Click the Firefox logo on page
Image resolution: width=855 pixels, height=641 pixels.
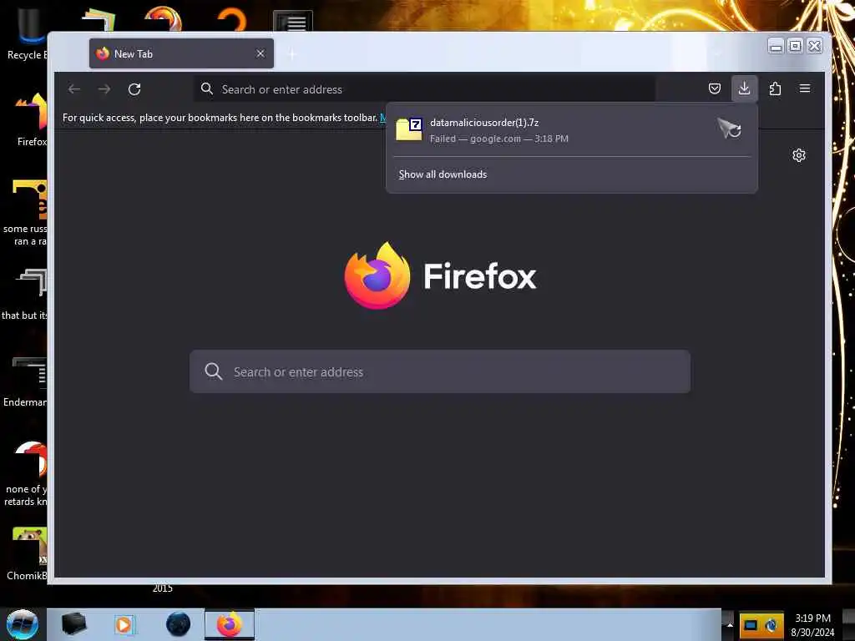(377, 275)
